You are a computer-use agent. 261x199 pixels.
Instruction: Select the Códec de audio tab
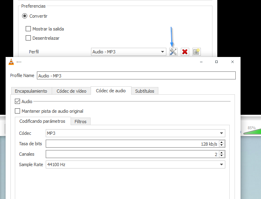coord(111,91)
